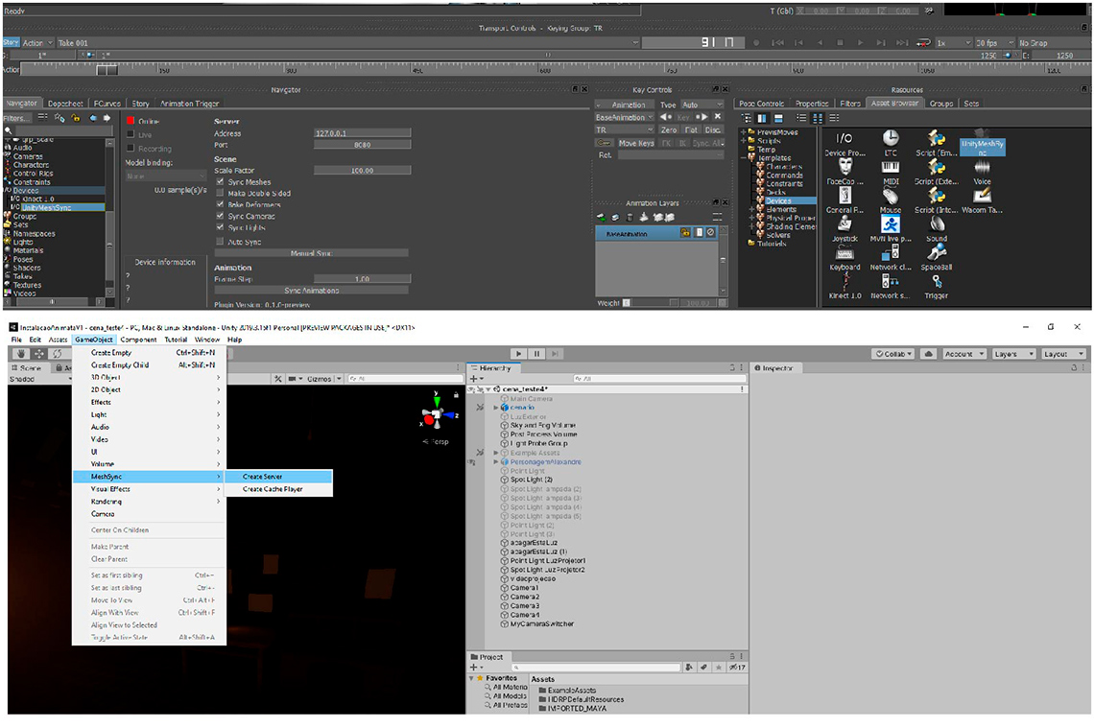Click the Port input field showing 8080
Screen dimensions: 1094x727
[362, 145]
